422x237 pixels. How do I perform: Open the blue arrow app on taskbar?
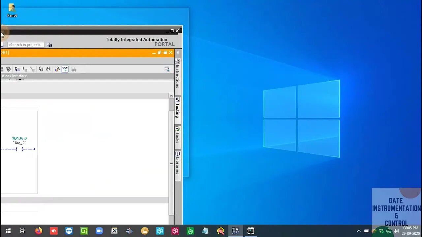click(130, 231)
